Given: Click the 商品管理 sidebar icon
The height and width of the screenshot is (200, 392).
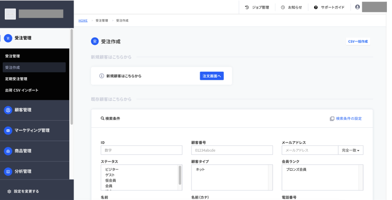Looking at the screenshot, I should click(8, 151).
